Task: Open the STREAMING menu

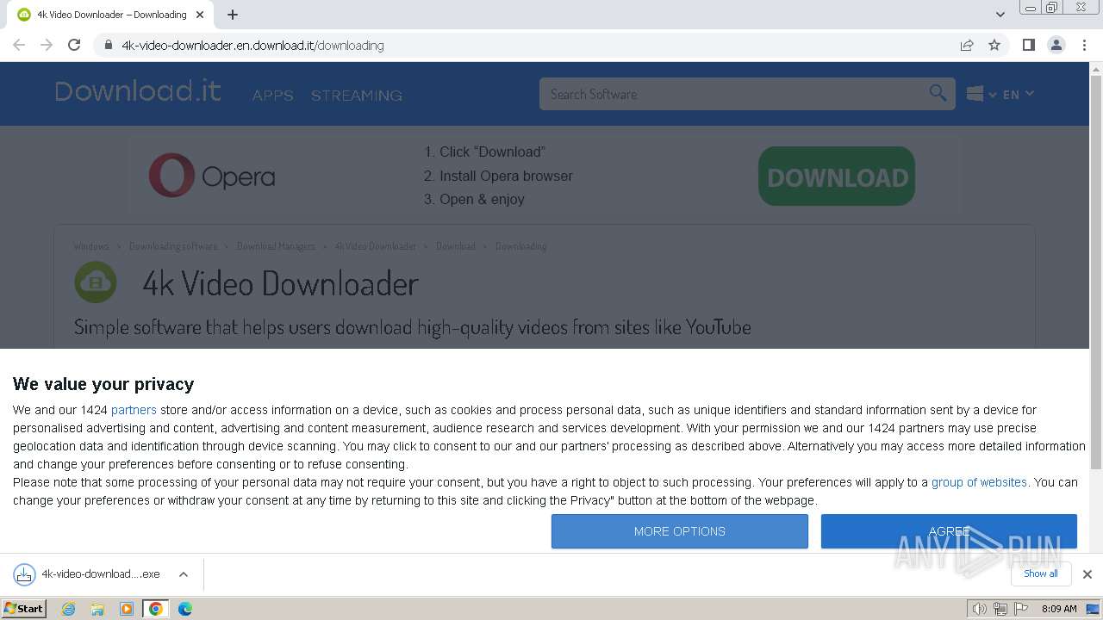Action: [357, 96]
